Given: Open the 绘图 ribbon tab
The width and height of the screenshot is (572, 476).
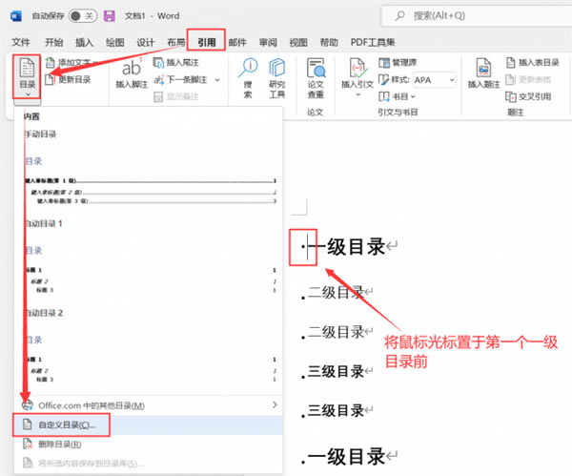Looking at the screenshot, I should (x=115, y=42).
